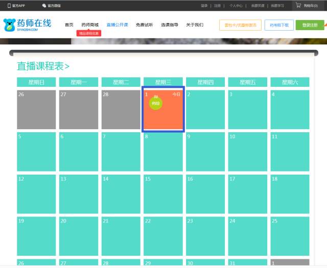The height and width of the screenshot is (268, 327).
Task: Open 药师商城 in the navigation menu
Action: [x=90, y=25]
